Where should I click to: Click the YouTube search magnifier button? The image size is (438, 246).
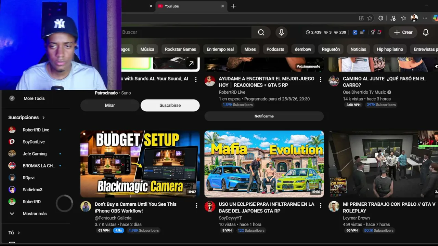[261, 32]
